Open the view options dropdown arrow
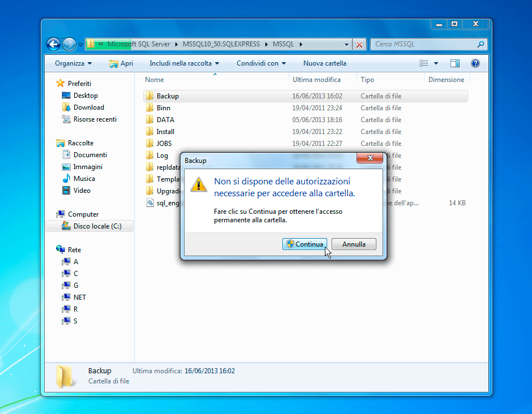The height and width of the screenshot is (414, 532). pos(436,63)
